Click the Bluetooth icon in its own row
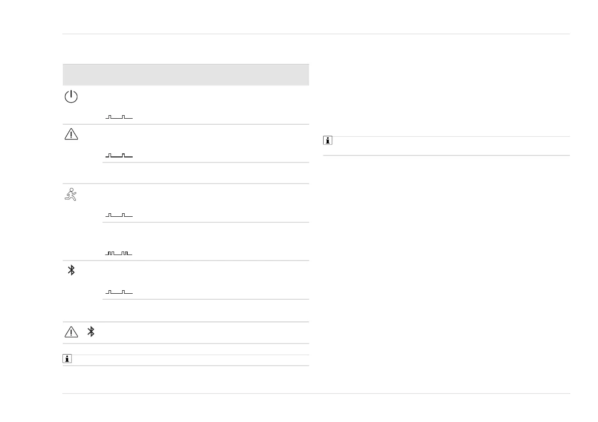Viewport: 598px width, 422px height. [71, 270]
